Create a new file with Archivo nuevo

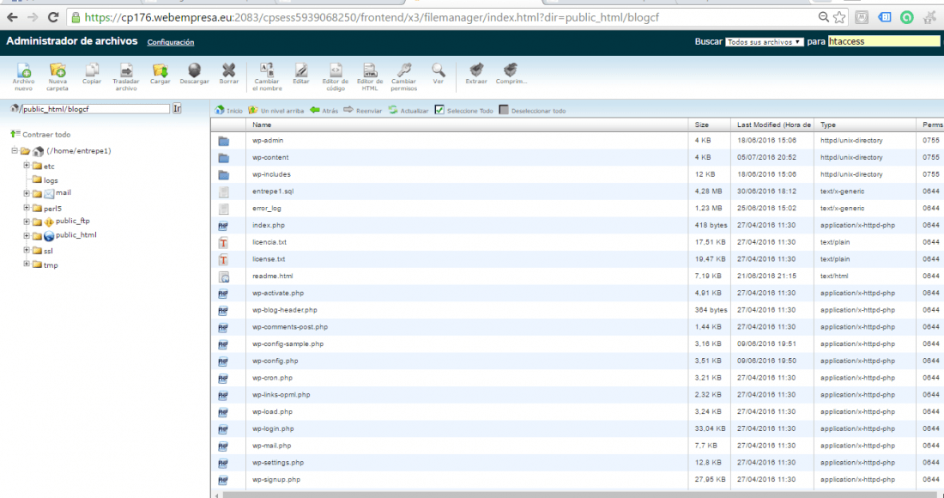point(23,76)
